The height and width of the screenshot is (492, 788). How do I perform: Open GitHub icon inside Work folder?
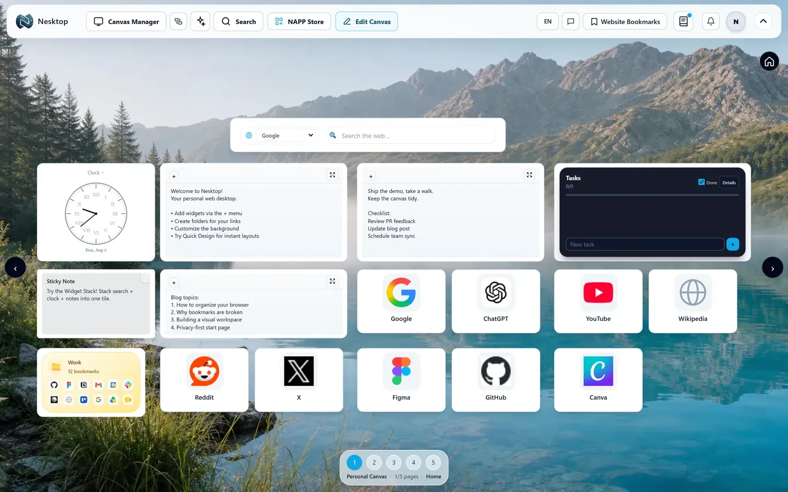(x=54, y=385)
